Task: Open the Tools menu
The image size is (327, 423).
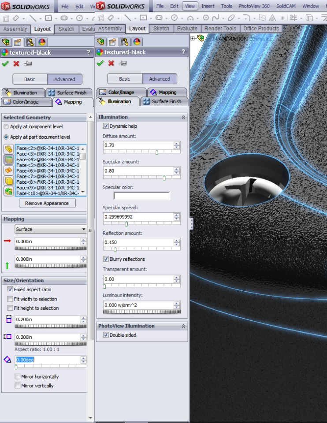Action: point(227,6)
